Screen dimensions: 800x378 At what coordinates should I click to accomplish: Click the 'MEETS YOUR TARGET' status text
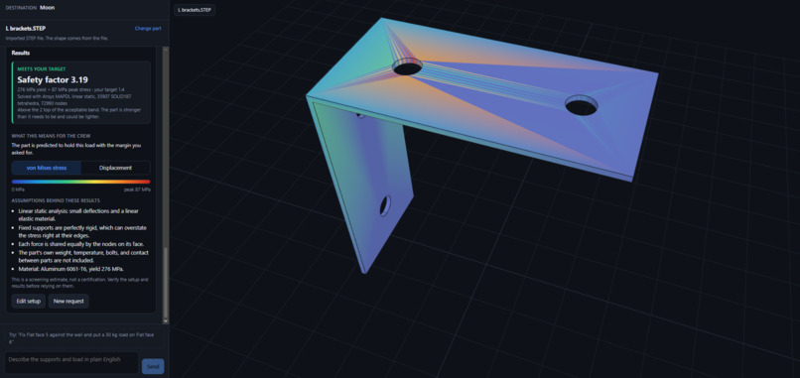click(42, 68)
